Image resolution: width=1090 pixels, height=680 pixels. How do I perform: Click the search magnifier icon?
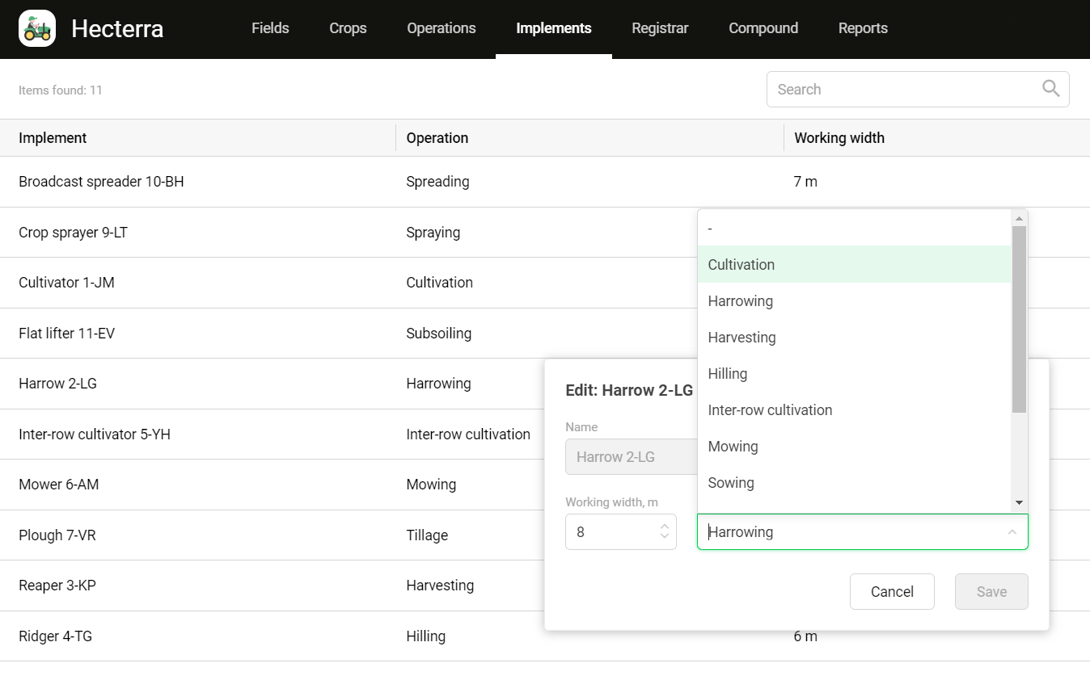[x=1050, y=89]
